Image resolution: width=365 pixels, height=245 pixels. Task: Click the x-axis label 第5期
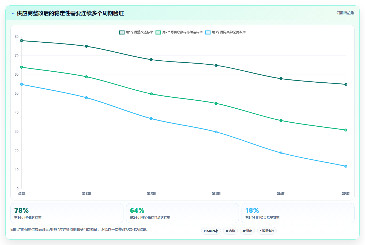346,194
